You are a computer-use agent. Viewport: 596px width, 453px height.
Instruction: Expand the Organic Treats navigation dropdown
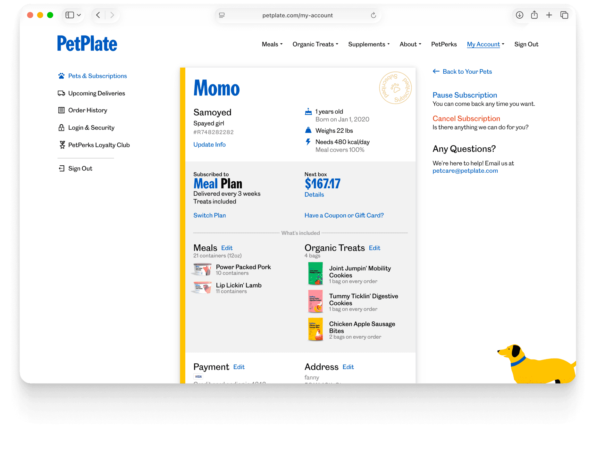tap(315, 44)
